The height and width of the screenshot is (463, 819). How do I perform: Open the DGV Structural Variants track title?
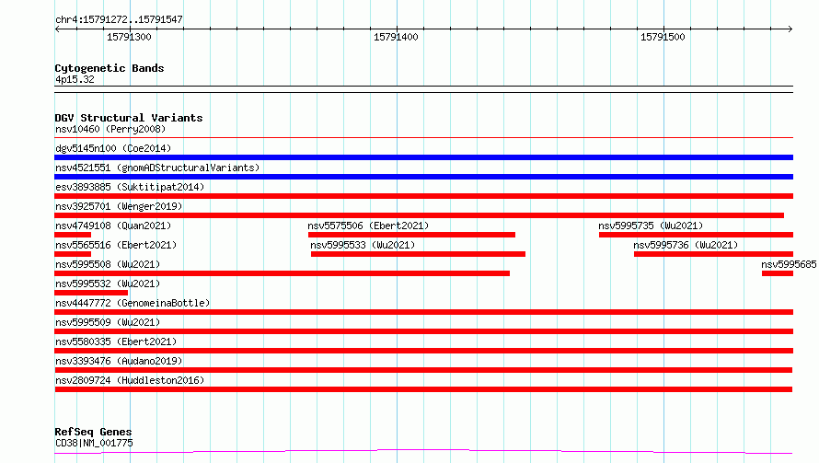(x=129, y=118)
